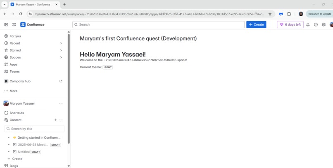Click Relaunch to update button
333x168 pixels.
319,14
